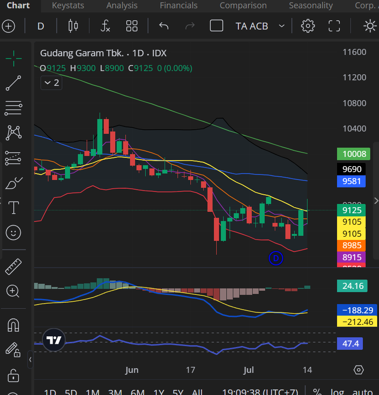
Task: Toggle light theme with sun icon
Action: coord(370,26)
